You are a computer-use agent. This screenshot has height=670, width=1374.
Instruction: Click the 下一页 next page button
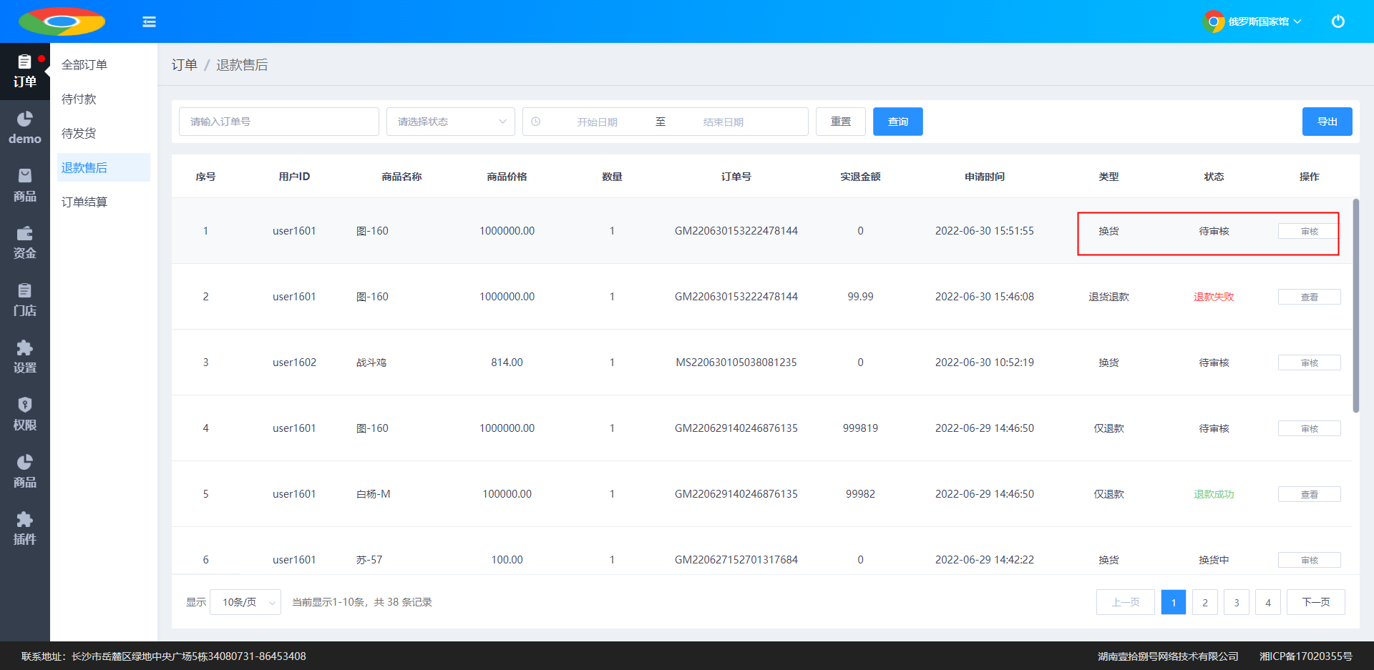pyautogui.click(x=1316, y=602)
